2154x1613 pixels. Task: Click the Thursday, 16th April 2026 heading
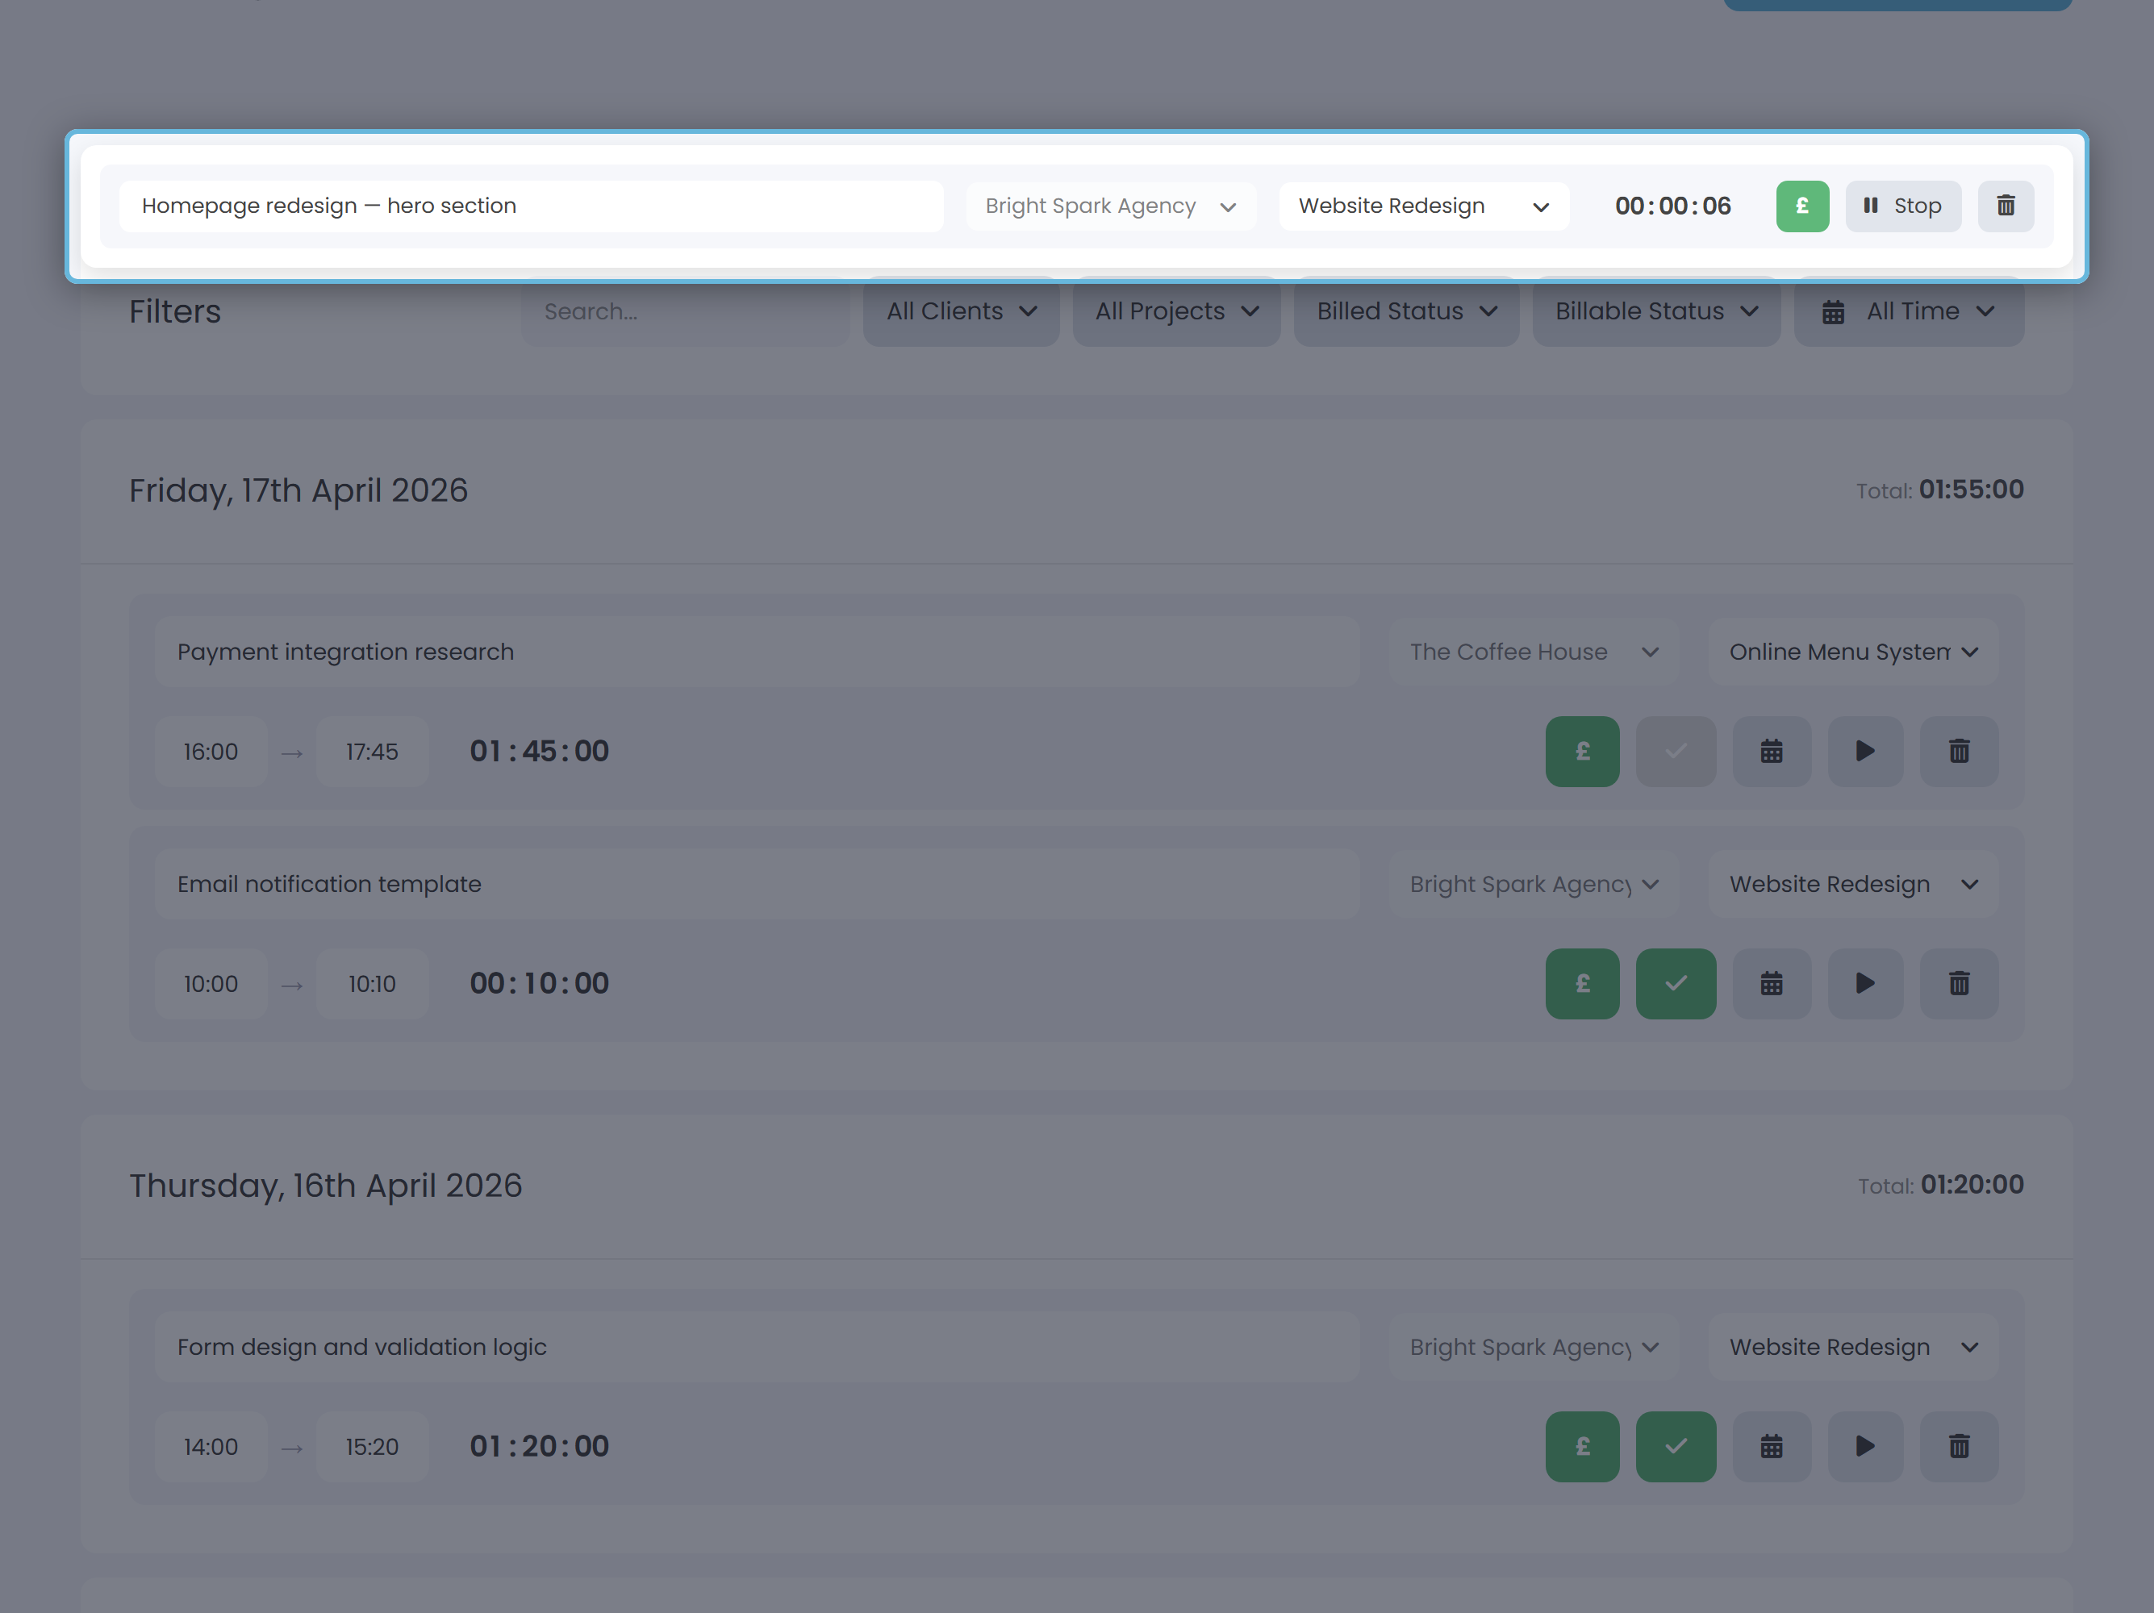click(x=325, y=1186)
